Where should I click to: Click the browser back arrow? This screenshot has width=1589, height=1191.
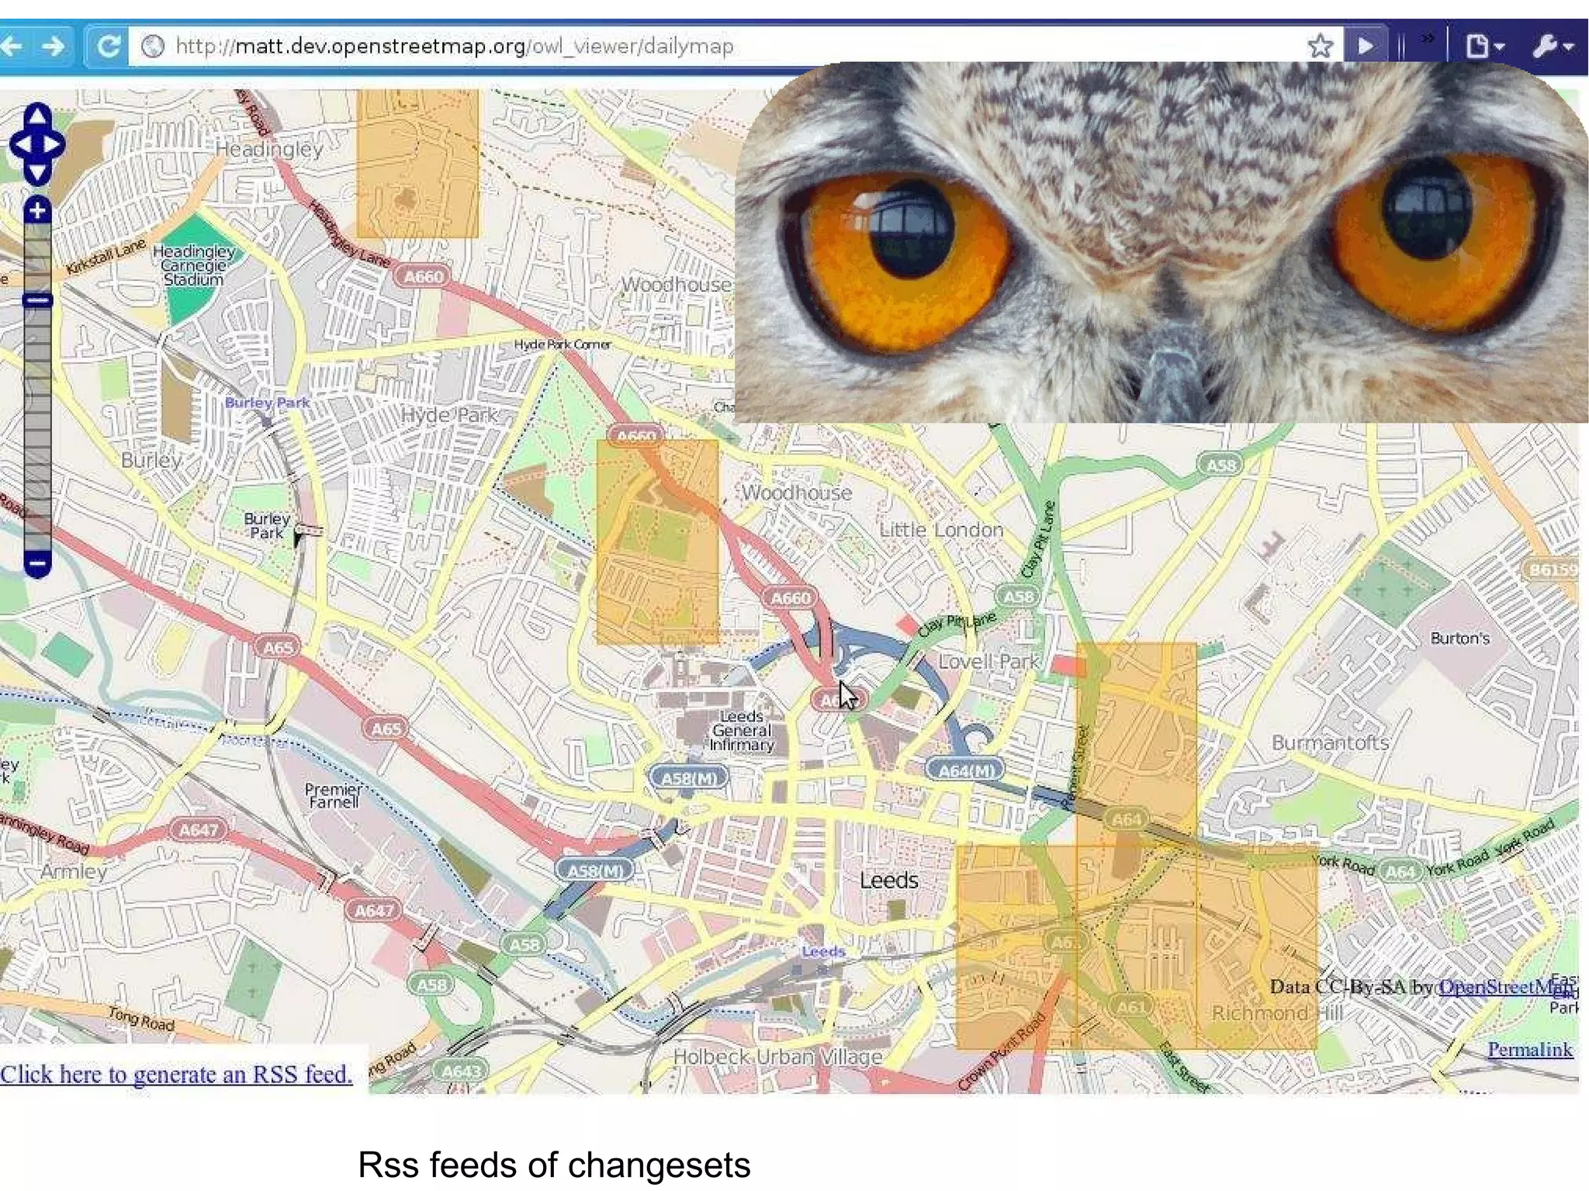coord(11,47)
